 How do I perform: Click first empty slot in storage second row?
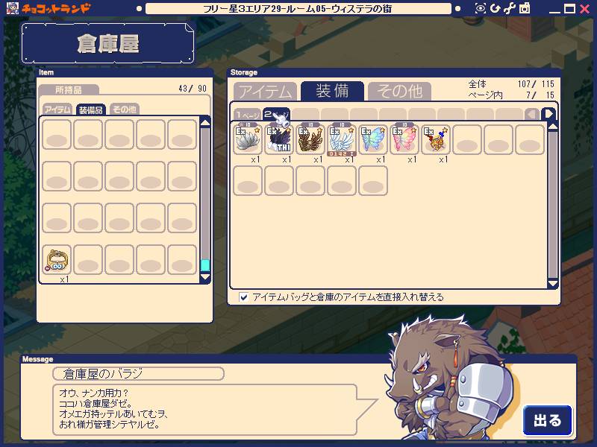click(x=248, y=181)
